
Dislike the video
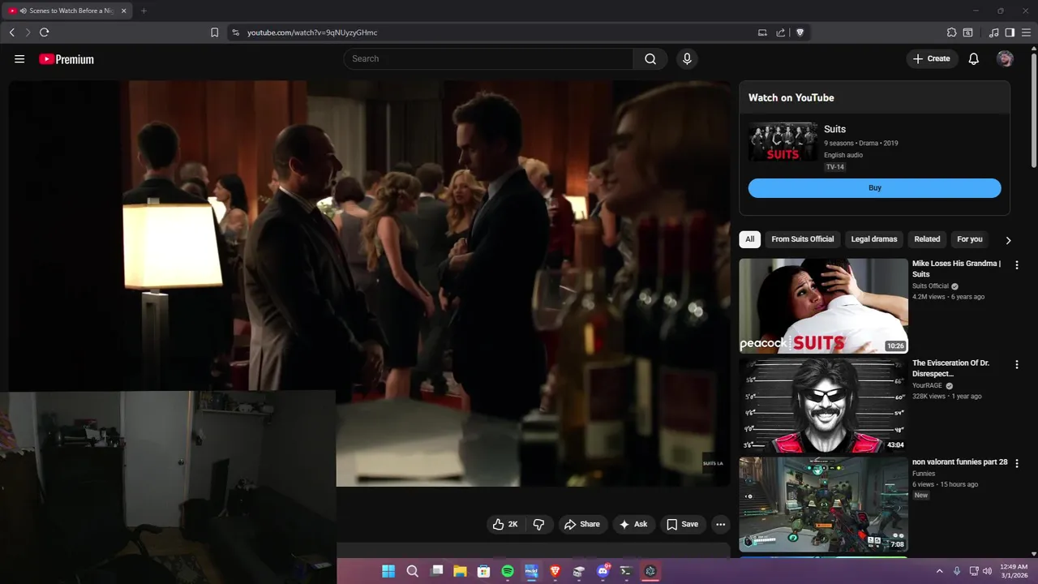pos(539,524)
